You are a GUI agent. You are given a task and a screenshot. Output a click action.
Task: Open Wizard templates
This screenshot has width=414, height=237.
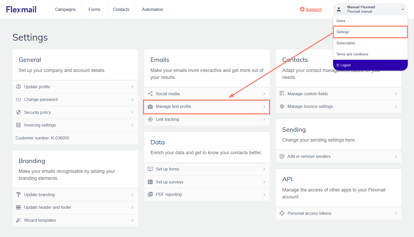(75, 220)
